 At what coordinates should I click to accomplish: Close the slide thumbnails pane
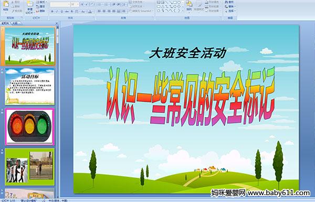pos(57,24)
